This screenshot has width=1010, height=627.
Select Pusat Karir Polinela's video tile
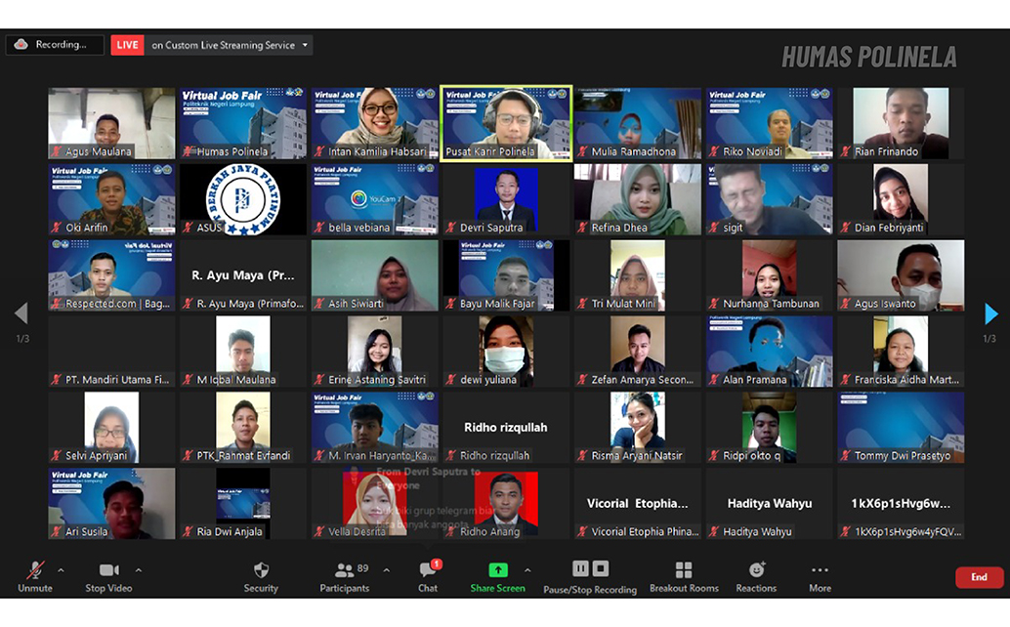click(506, 123)
